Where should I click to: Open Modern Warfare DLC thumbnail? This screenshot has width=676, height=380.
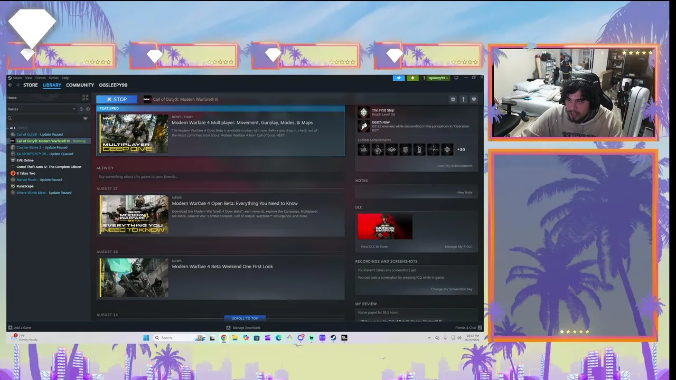point(385,226)
